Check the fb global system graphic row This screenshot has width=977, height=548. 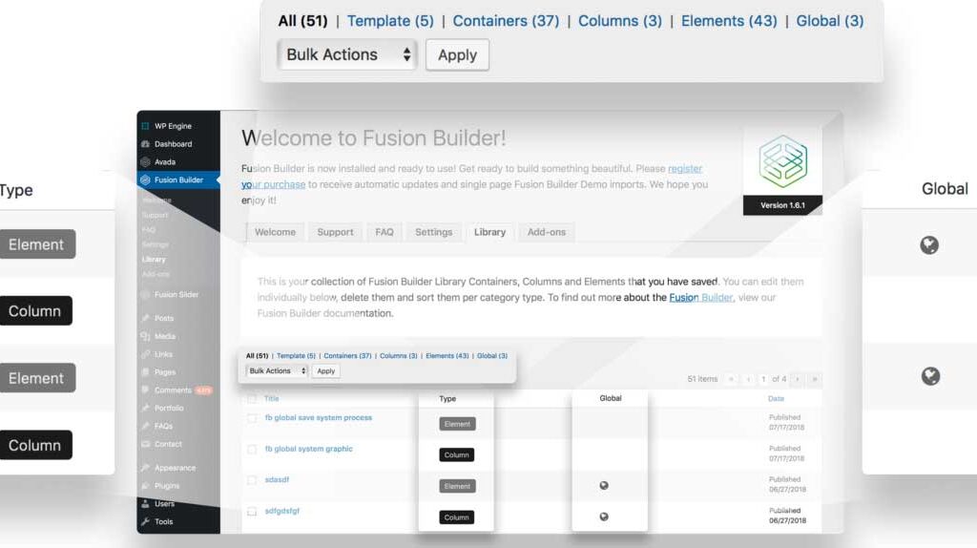click(252, 450)
